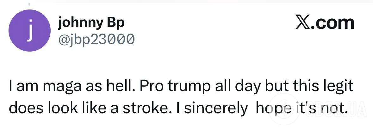Click the word 'Pro' in the tweet

pos(152,86)
